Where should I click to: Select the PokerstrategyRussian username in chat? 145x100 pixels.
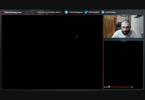point(120,87)
